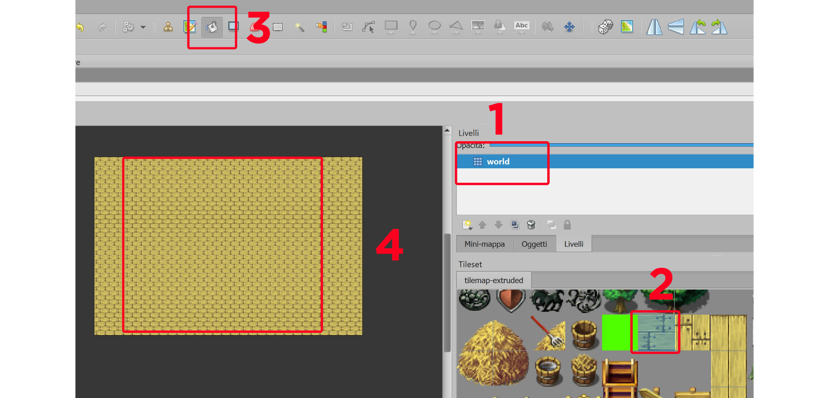
Task: Toggle the layer lock icon
Action: 567,225
